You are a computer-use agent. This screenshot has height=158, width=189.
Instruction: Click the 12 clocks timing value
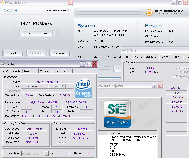[x=177, y=111]
